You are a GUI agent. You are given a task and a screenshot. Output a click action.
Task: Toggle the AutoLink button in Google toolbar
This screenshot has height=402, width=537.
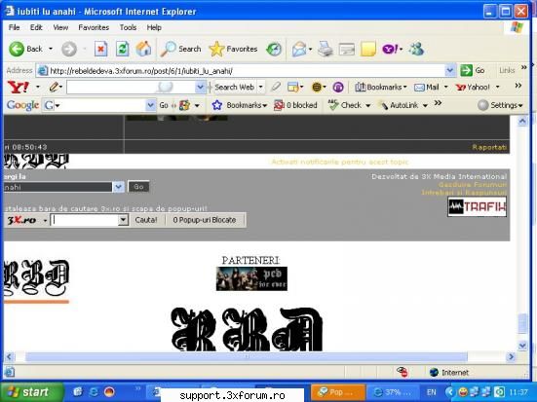(x=403, y=105)
